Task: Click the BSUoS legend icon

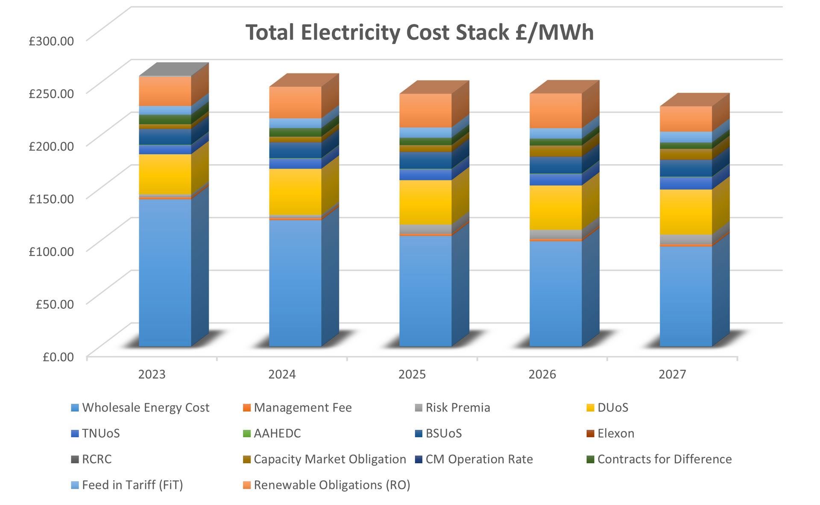Action: tap(419, 434)
